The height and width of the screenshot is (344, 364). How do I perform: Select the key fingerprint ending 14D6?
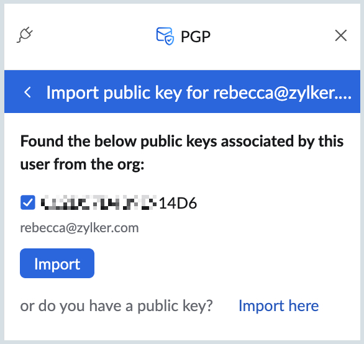(119, 203)
